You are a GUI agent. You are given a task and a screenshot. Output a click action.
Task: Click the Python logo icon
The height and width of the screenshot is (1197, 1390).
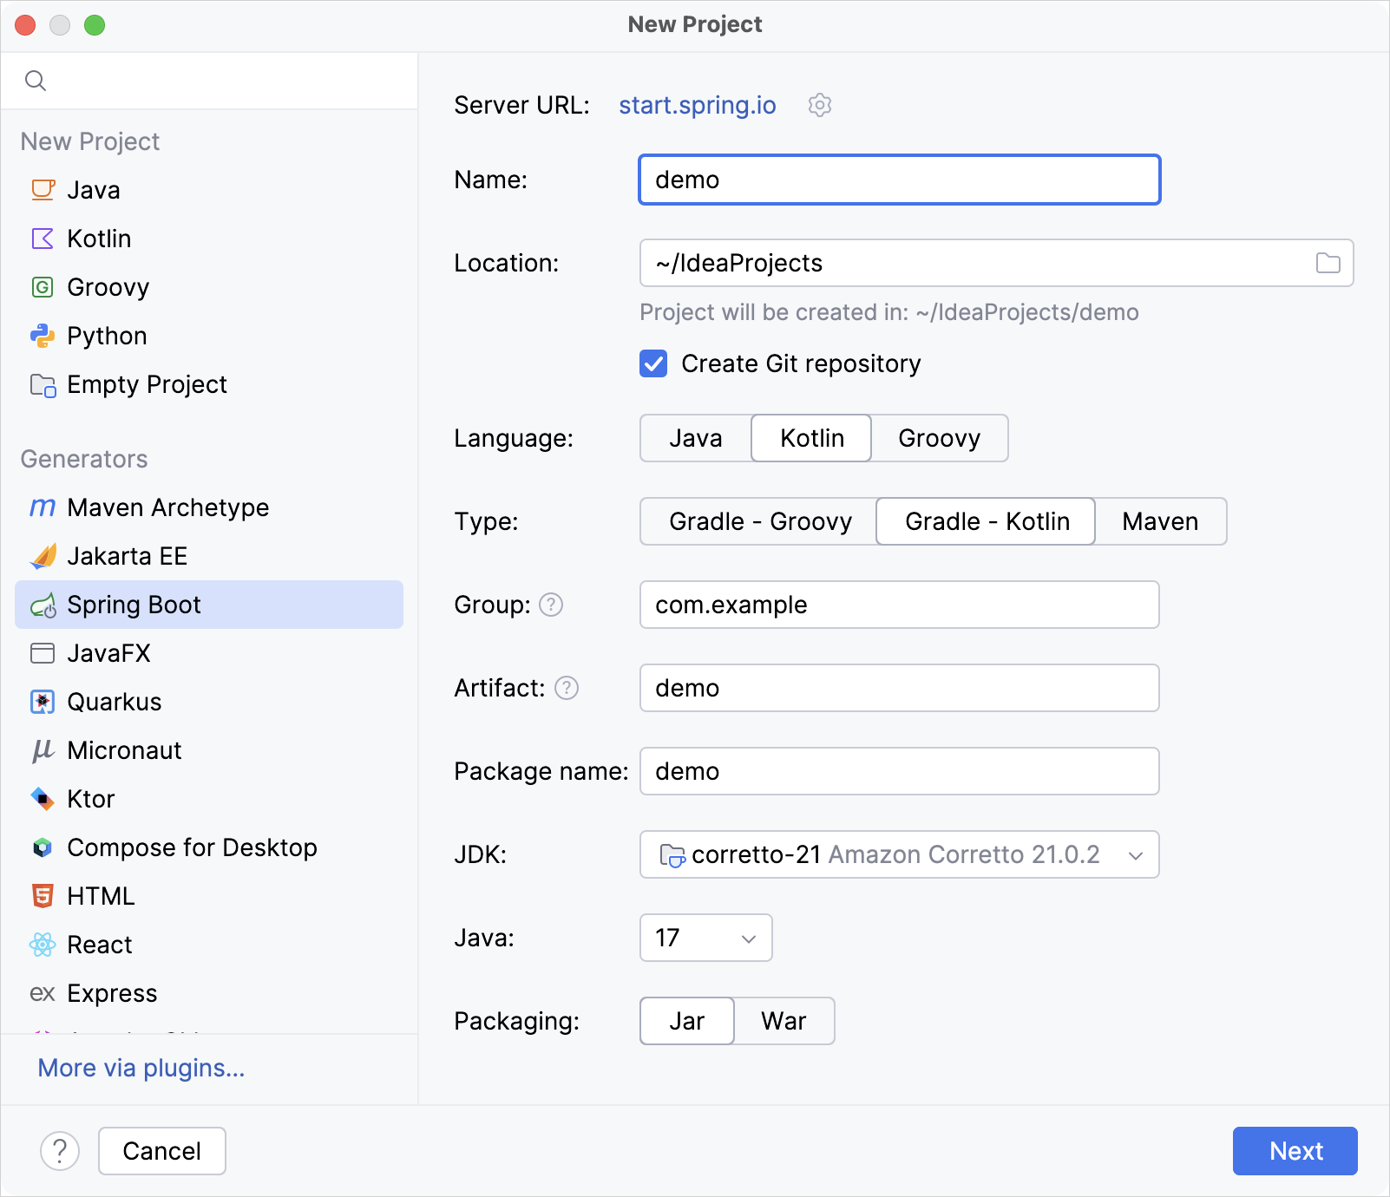43,336
